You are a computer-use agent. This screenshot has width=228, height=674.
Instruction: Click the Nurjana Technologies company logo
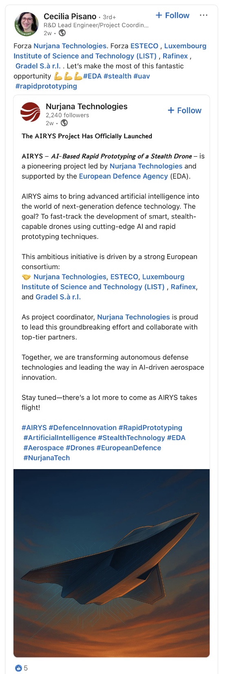pyautogui.click(x=31, y=112)
